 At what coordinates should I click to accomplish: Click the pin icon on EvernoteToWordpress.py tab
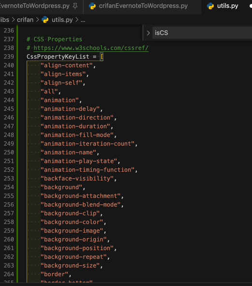pyautogui.click(x=75, y=6)
